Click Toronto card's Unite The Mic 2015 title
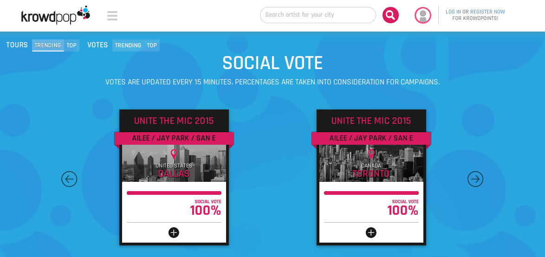Viewport: 545px width, 257px height. 371,121
